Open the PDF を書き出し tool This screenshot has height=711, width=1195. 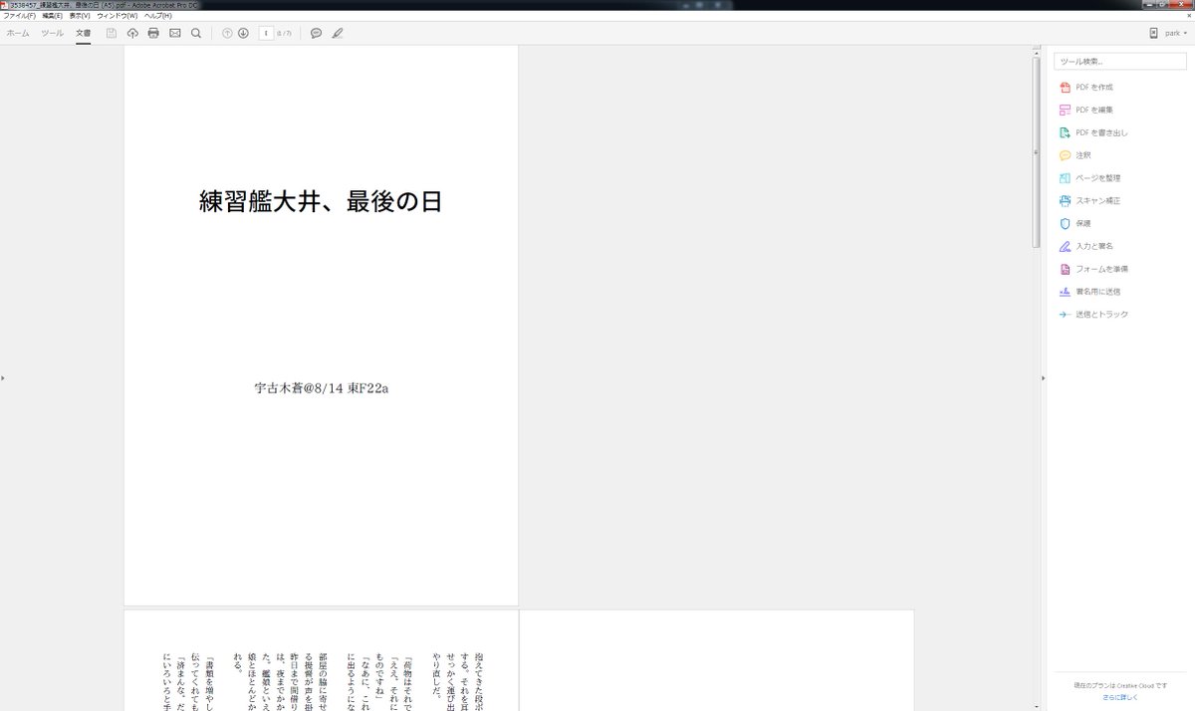point(1097,132)
